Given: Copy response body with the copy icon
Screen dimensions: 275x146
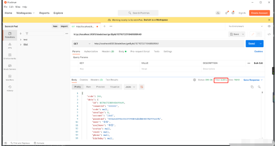Looking at the screenshot, I should [x=252, y=87].
